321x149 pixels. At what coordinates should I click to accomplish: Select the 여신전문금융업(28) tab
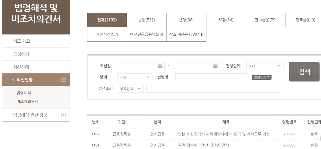(147, 34)
